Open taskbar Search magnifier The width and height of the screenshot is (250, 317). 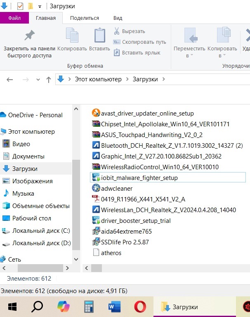pyautogui.click(x=37, y=307)
